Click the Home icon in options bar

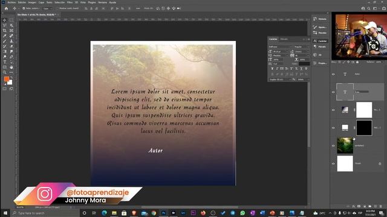pos(6,8)
